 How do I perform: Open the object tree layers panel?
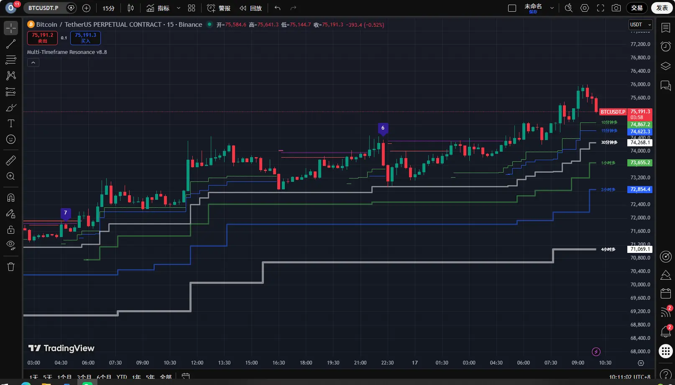[665, 66]
